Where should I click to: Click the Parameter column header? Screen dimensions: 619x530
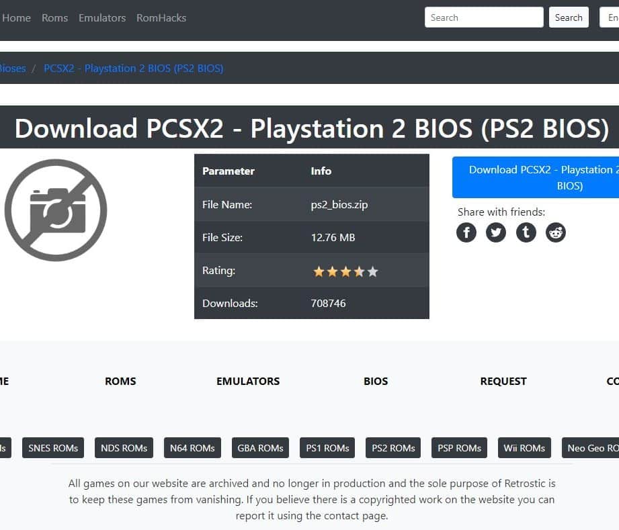click(229, 171)
